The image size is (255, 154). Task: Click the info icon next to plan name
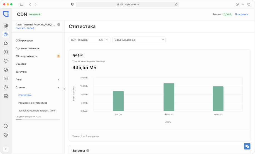59,24
